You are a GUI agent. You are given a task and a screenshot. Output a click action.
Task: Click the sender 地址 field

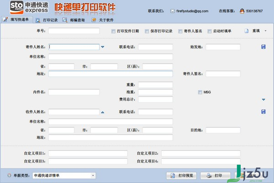coord(111,74)
